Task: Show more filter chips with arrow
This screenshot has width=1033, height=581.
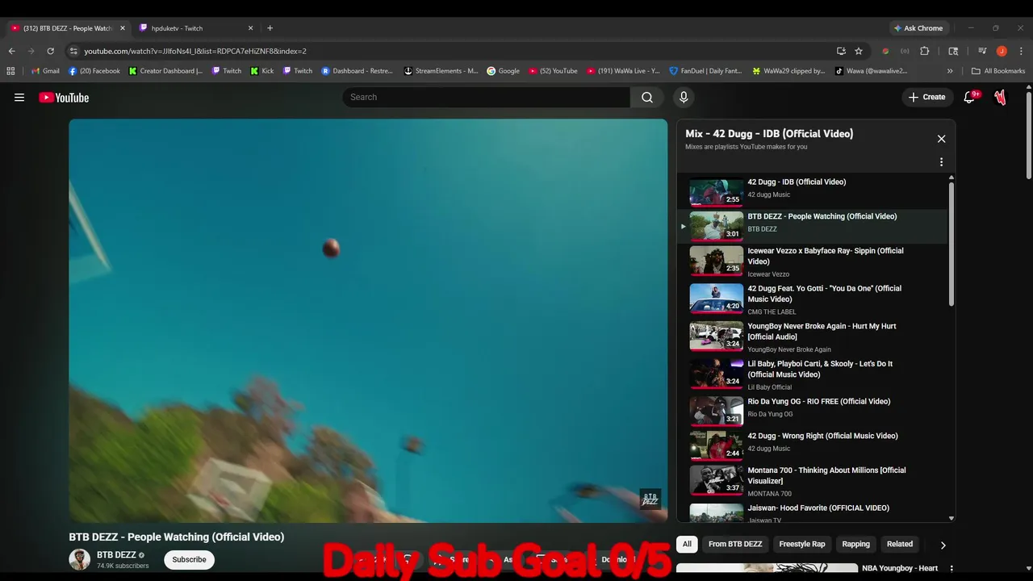Action: (943, 545)
